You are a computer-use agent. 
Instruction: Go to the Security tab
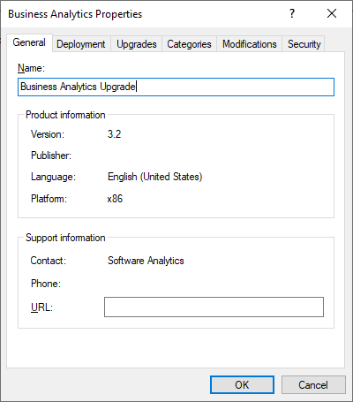[304, 44]
